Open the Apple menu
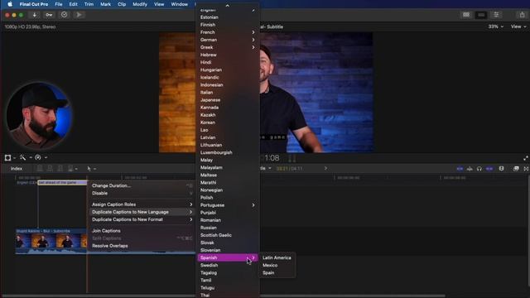 click(x=10, y=4)
